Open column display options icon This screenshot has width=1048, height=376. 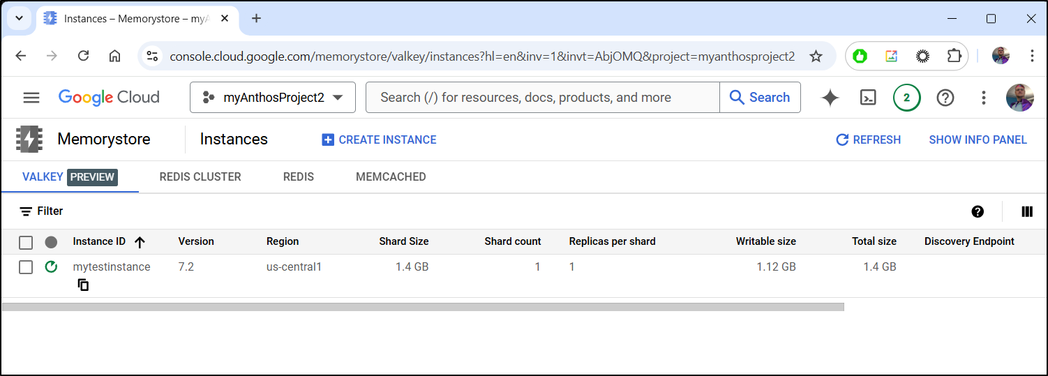[x=1026, y=211]
